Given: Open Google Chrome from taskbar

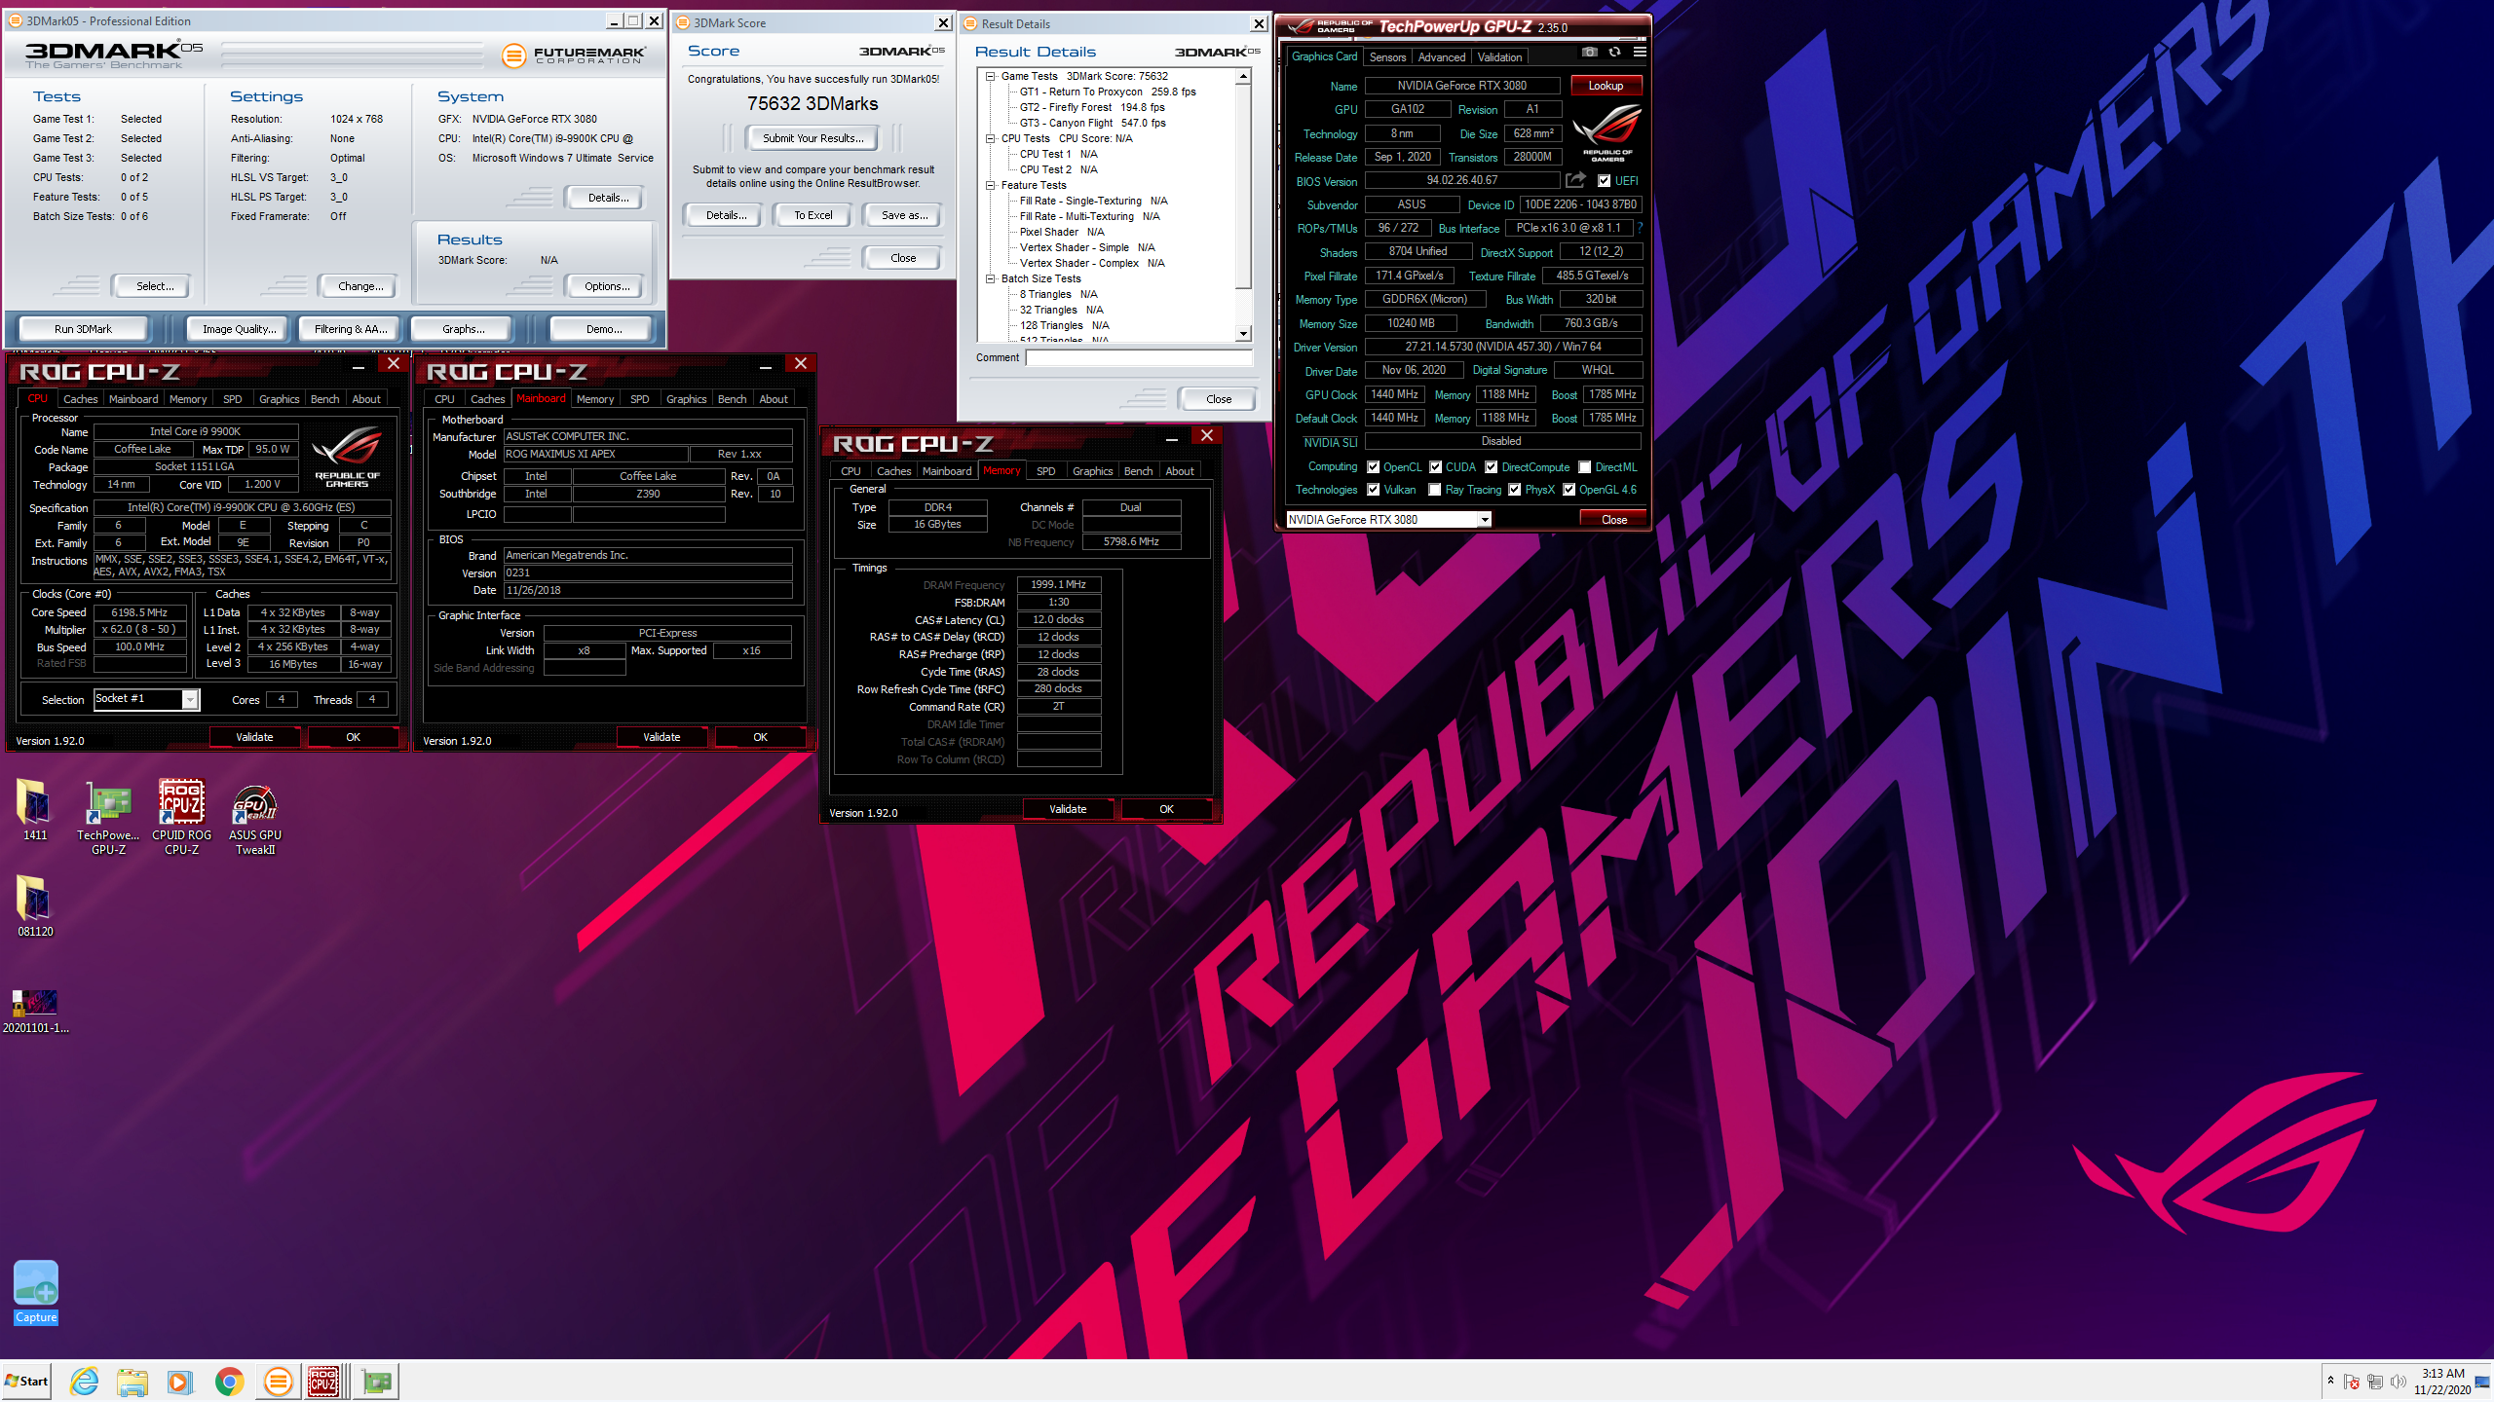Looking at the screenshot, I should coord(229,1381).
